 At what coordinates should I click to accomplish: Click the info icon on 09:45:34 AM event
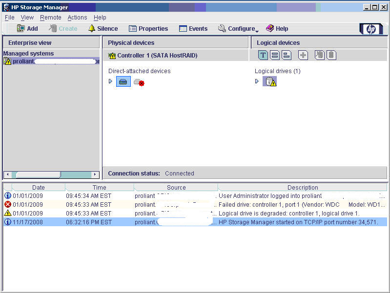8,195
